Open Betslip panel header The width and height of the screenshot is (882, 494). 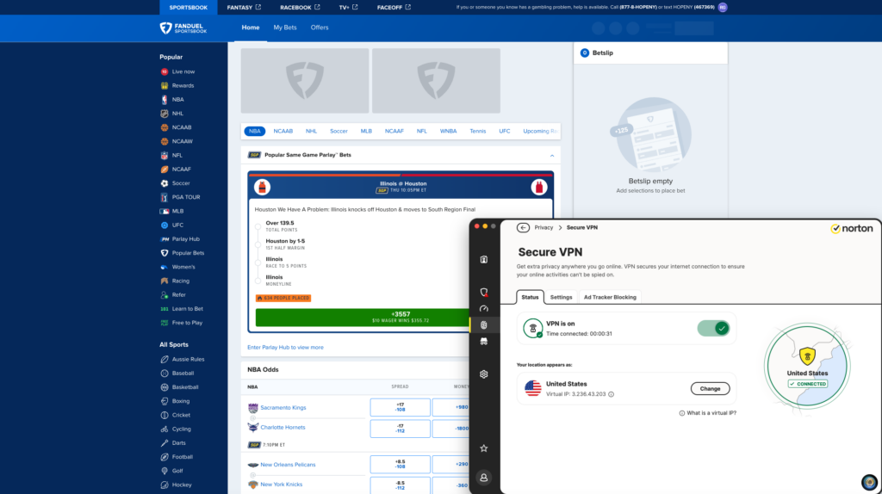650,52
